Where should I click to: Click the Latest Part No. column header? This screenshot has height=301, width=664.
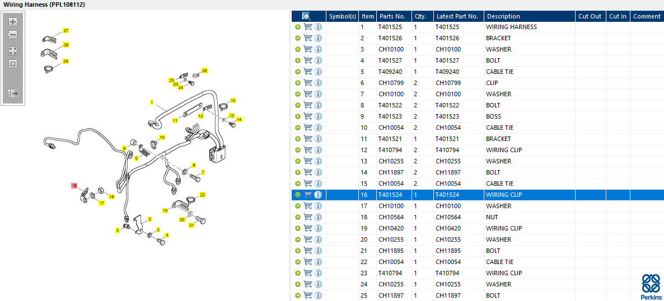(459, 16)
